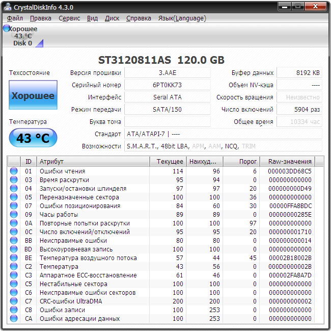The width and height of the screenshot is (331, 331).
Task: Click raw value 000003DD68C5
Action: (x=290, y=171)
